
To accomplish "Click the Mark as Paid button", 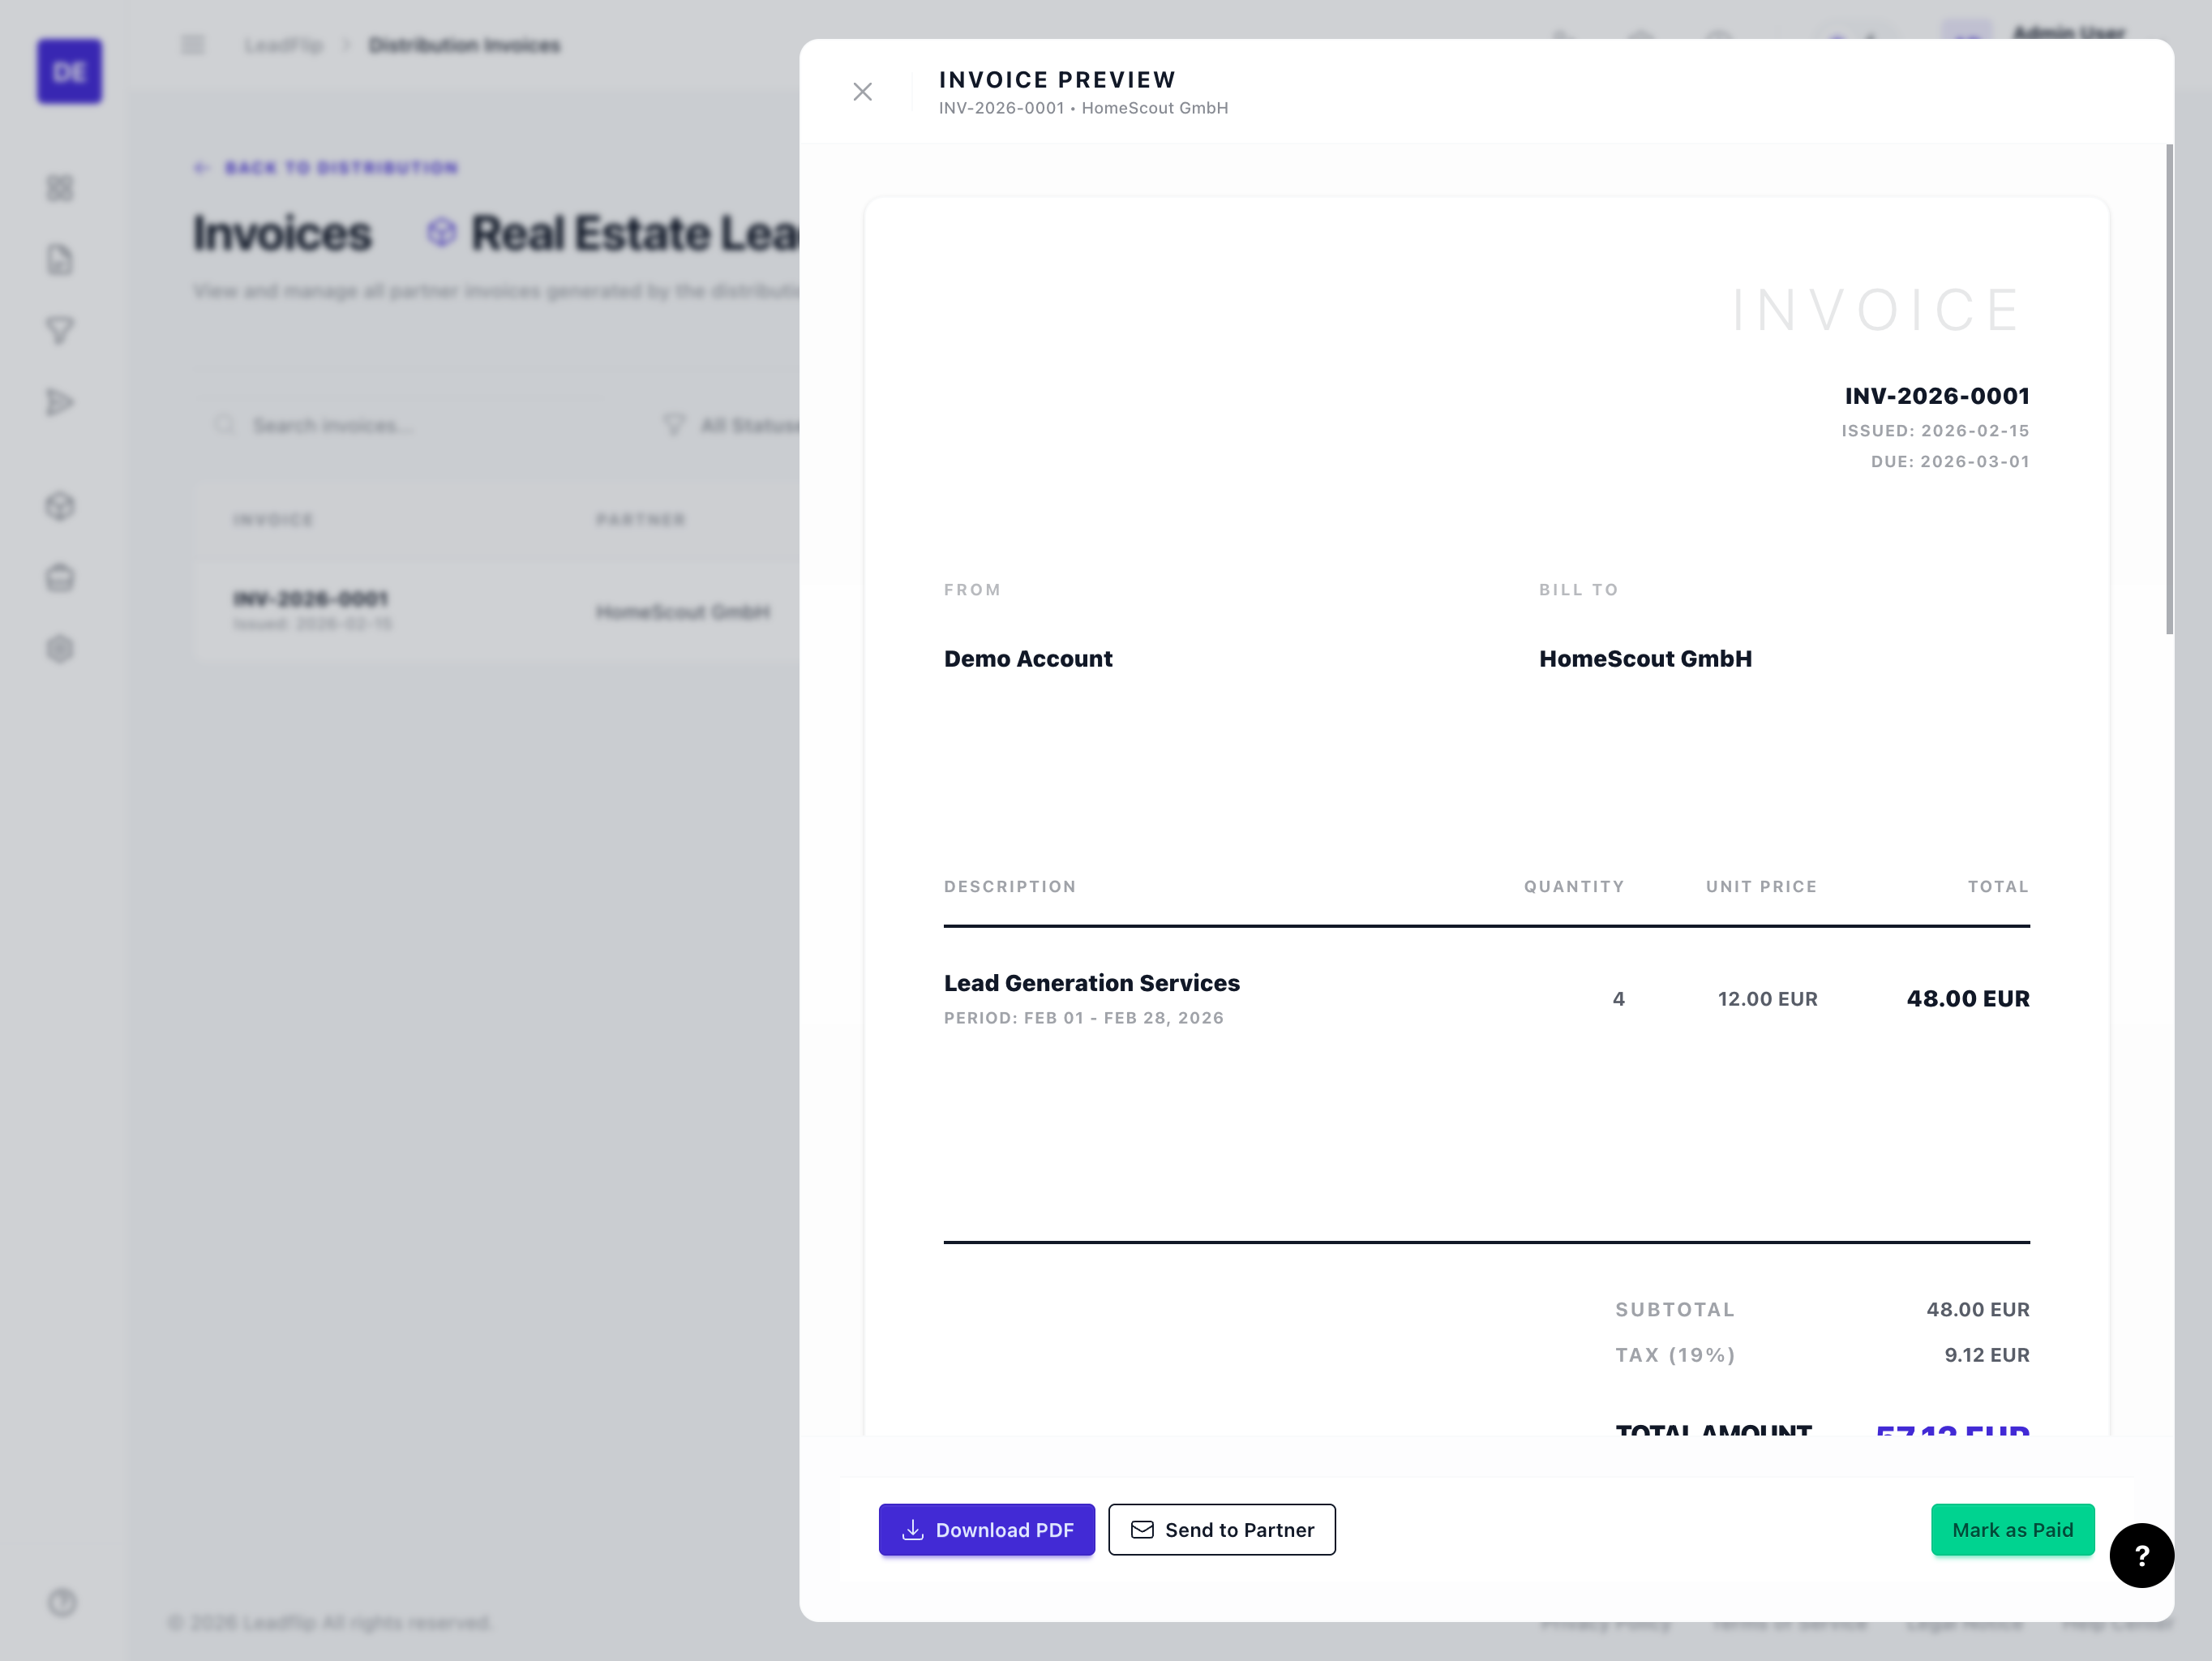I will pos(2013,1529).
